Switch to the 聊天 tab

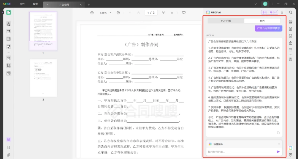(262, 20)
